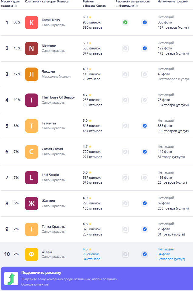The image size is (193, 291).
Task: Click the gray verification badge for Laki Studio
Action: pyautogui.click(x=145, y=178)
